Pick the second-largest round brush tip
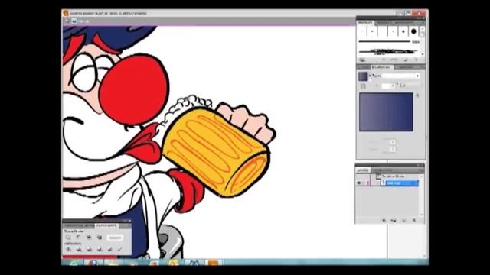Viewport: 490px width, 275px height. point(403,31)
